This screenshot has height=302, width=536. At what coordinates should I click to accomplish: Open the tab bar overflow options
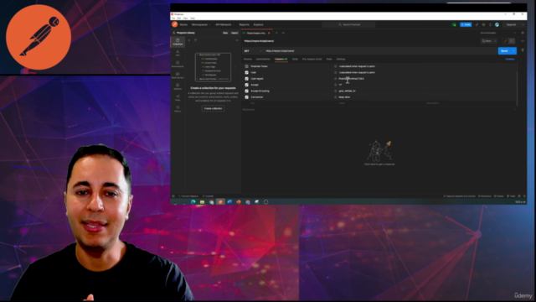pos(283,33)
